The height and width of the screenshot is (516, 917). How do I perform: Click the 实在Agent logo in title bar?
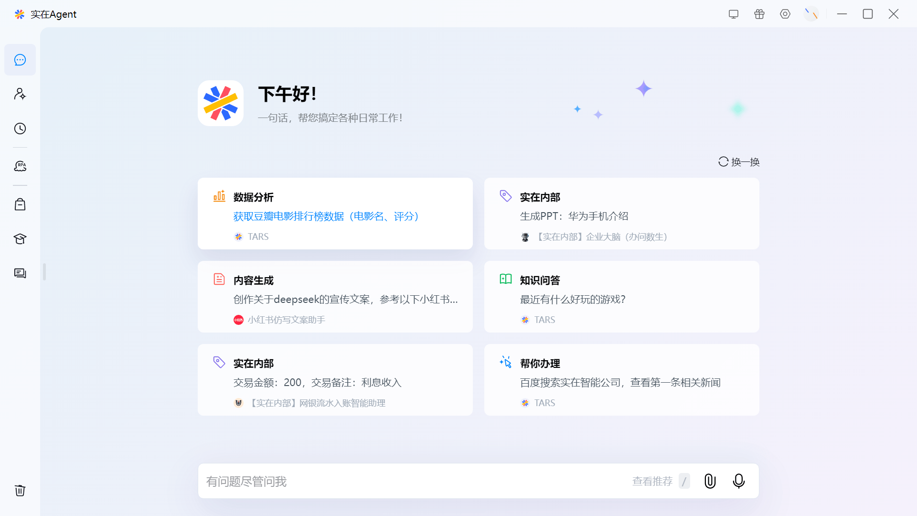coord(20,14)
